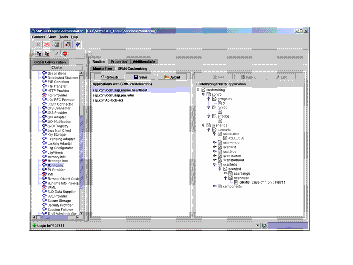Click the Upload button
The height and width of the screenshot is (265, 353).
(x=172, y=77)
